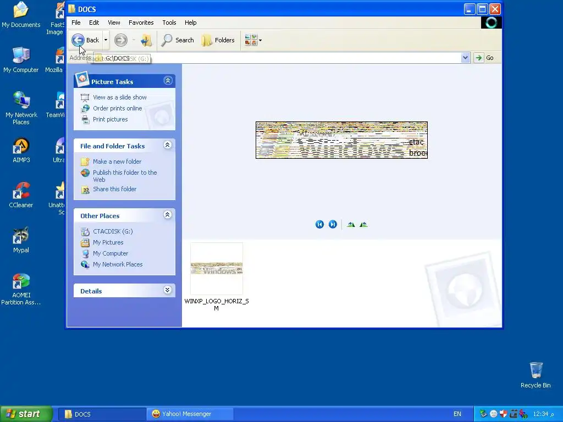This screenshot has height=422, width=563.
Task: Open the Edit menu
Action: (x=93, y=23)
